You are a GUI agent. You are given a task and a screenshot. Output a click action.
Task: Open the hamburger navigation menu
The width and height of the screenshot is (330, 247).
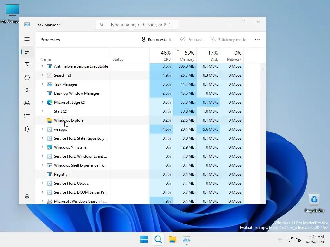(x=27, y=39)
